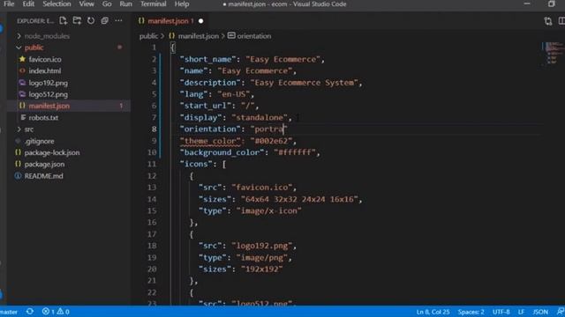Click the "short_name" key on line 2
Screen dimensions: 565x317
[x=208, y=59]
